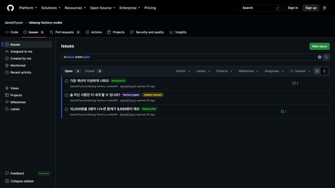Open the Pricing link
Image resolution: width=335 pixels, height=188 pixels.
(x=150, y=8)
